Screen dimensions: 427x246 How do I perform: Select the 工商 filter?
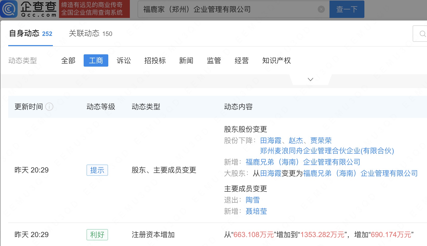click(96, 61)
